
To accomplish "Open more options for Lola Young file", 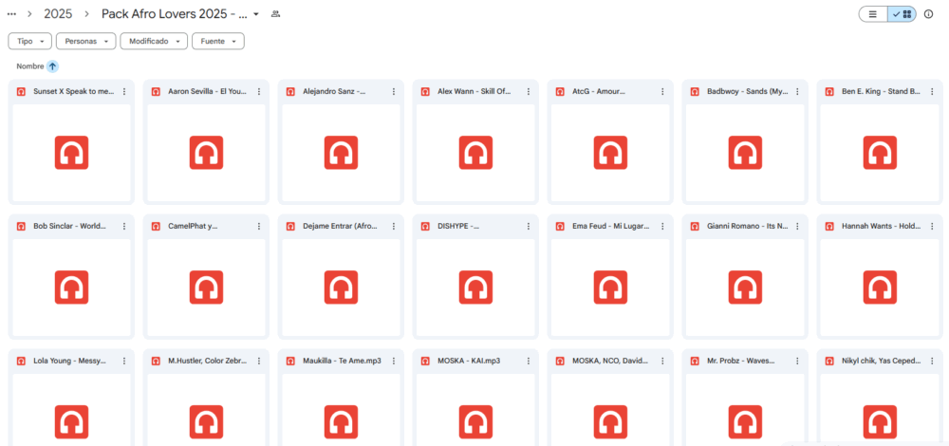I will [124, 361].
